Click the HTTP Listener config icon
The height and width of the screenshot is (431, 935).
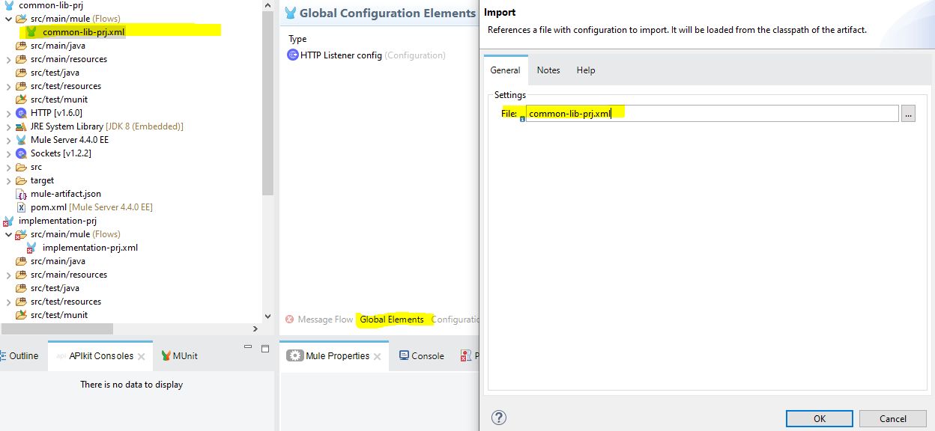click(x=293, y=55)
